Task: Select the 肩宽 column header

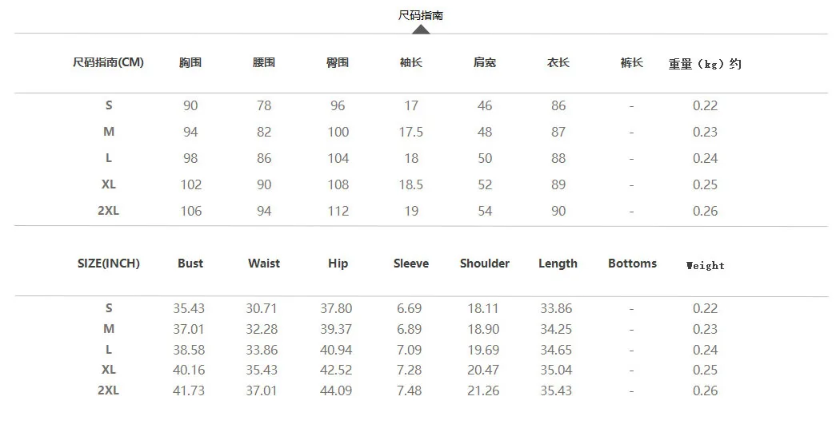Action: point(485,63)
